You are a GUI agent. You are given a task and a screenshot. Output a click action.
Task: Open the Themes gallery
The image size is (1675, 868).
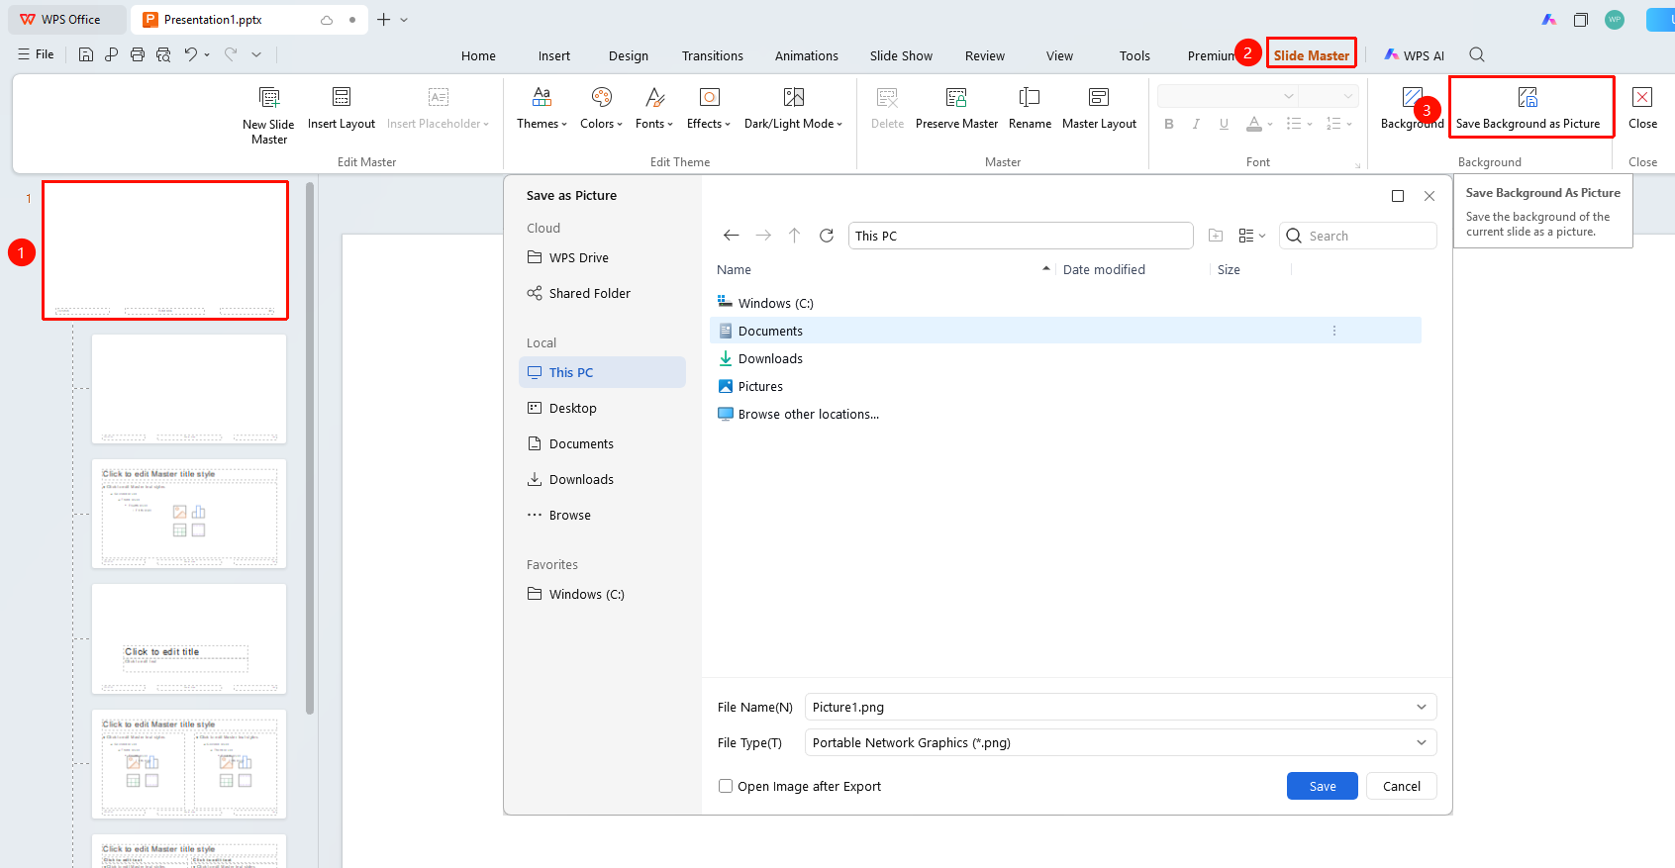(x=542, y=108)
